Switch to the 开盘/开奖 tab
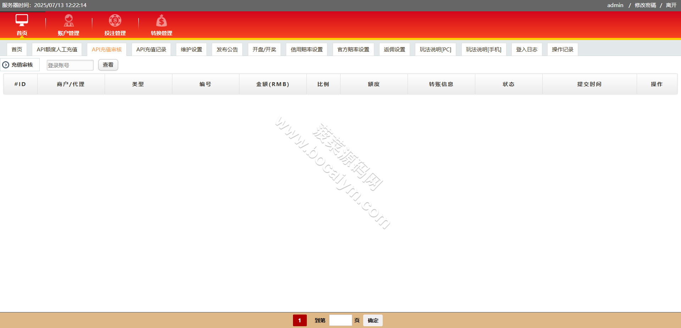Image resolution: width=681 pixels, height=328 pixels. pos(264,49)
